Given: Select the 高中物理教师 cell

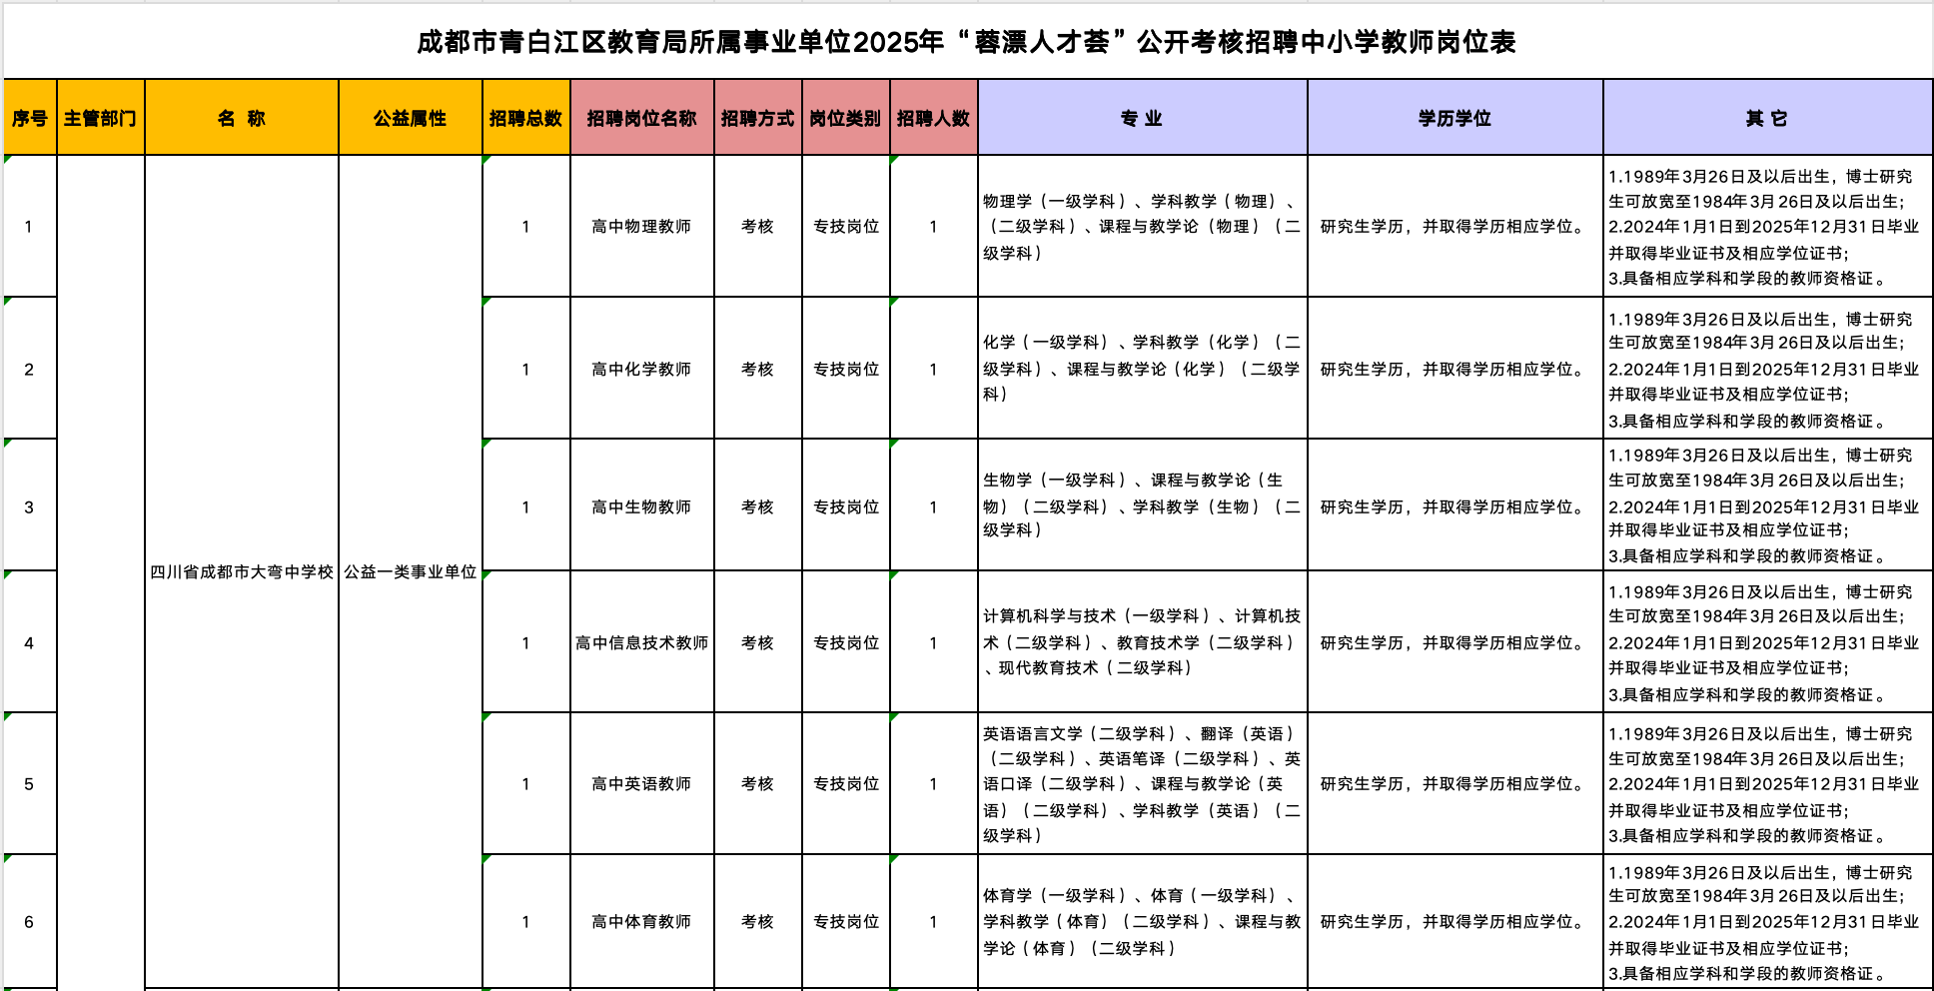Looking at the screenshot, I should 641,227.
